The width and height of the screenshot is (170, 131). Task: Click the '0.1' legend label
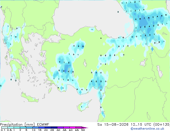click(x=3, y=130)
